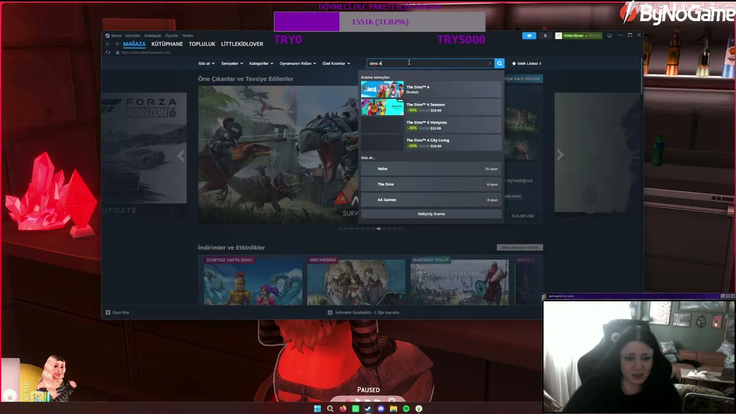
Task: Click the Steam search magnifier button
Action: point(499,63)
